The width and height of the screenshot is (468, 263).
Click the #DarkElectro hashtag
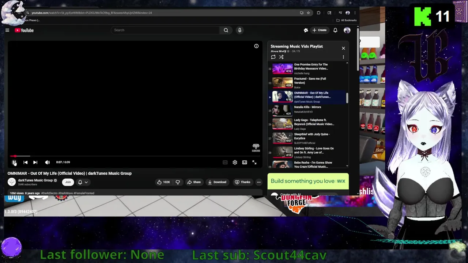(x=50, y=193)
